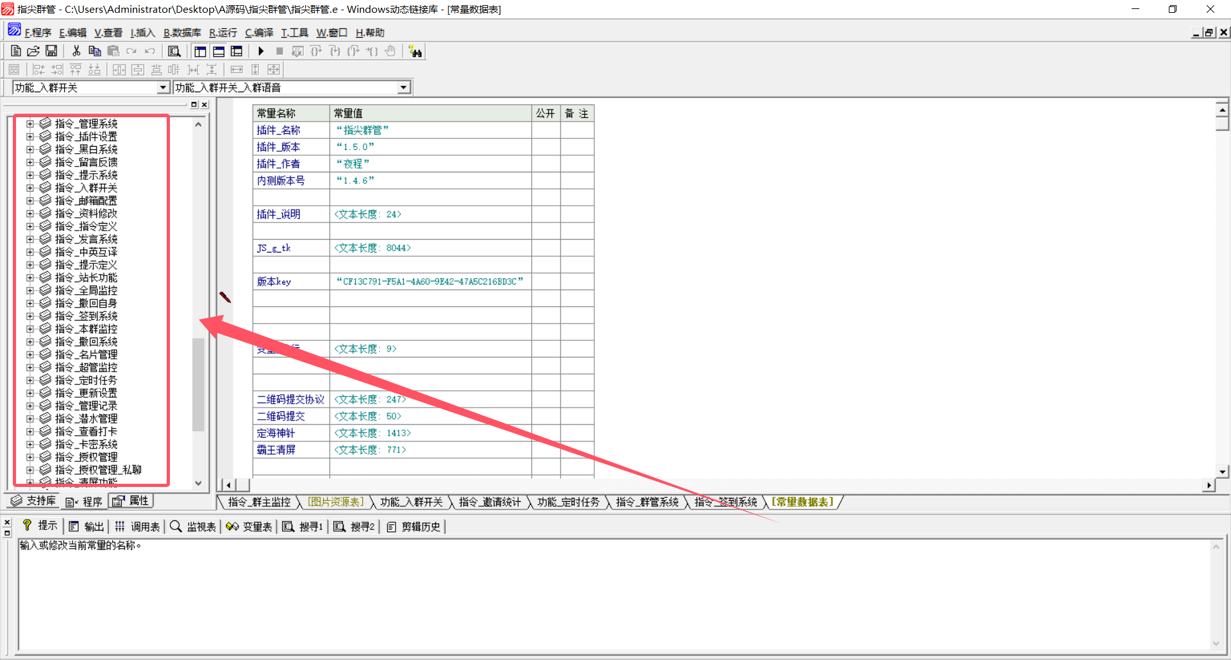The image size is (1231, 660).
Task: Click the left tree panel vertical scrollbar thumb
Action: coord(198,384)
